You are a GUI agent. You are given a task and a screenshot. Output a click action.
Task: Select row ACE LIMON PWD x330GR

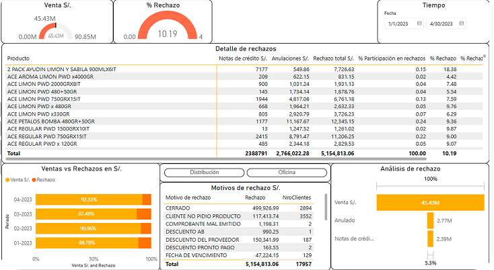pyautogui.click(x=244, y=114)
